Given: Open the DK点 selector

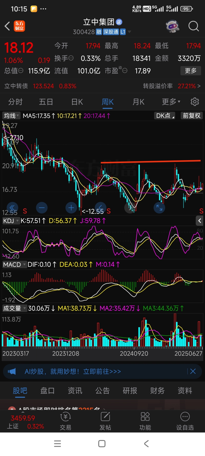Looking at the screenshot, I should click(x=165, y=116).
